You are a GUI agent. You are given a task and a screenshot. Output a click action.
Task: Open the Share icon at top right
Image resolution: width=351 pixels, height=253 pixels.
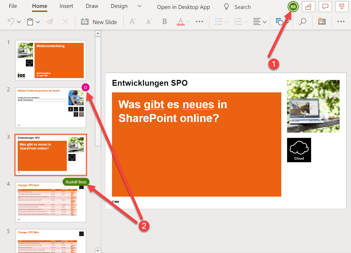click(x=308, y=7)
